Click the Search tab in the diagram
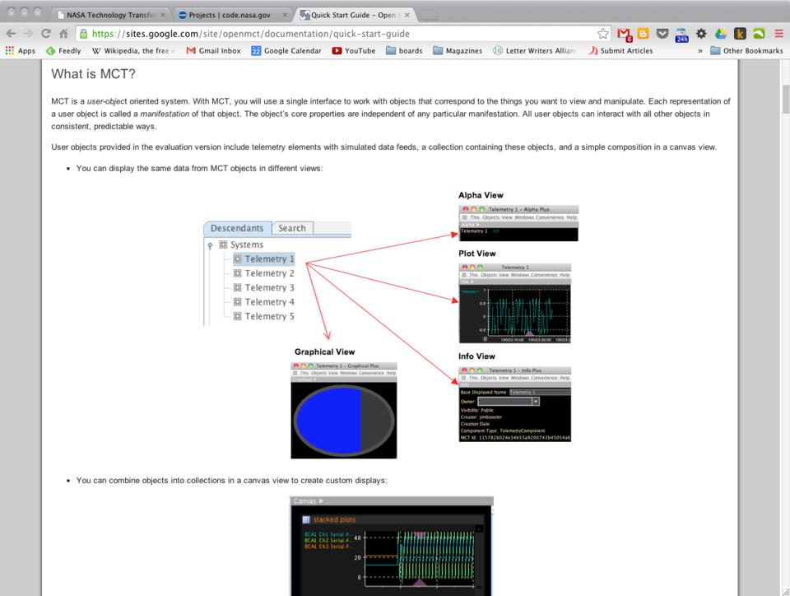The height and width of the screenshot is (596, 790). tap(292, 228)
